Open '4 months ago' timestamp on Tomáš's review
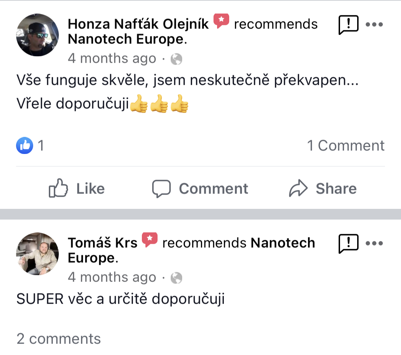Image resolution: width=401 pixels, height=355 pixels. [x=112, y=277]
